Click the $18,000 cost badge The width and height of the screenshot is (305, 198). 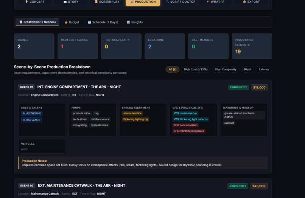[259, 87]
